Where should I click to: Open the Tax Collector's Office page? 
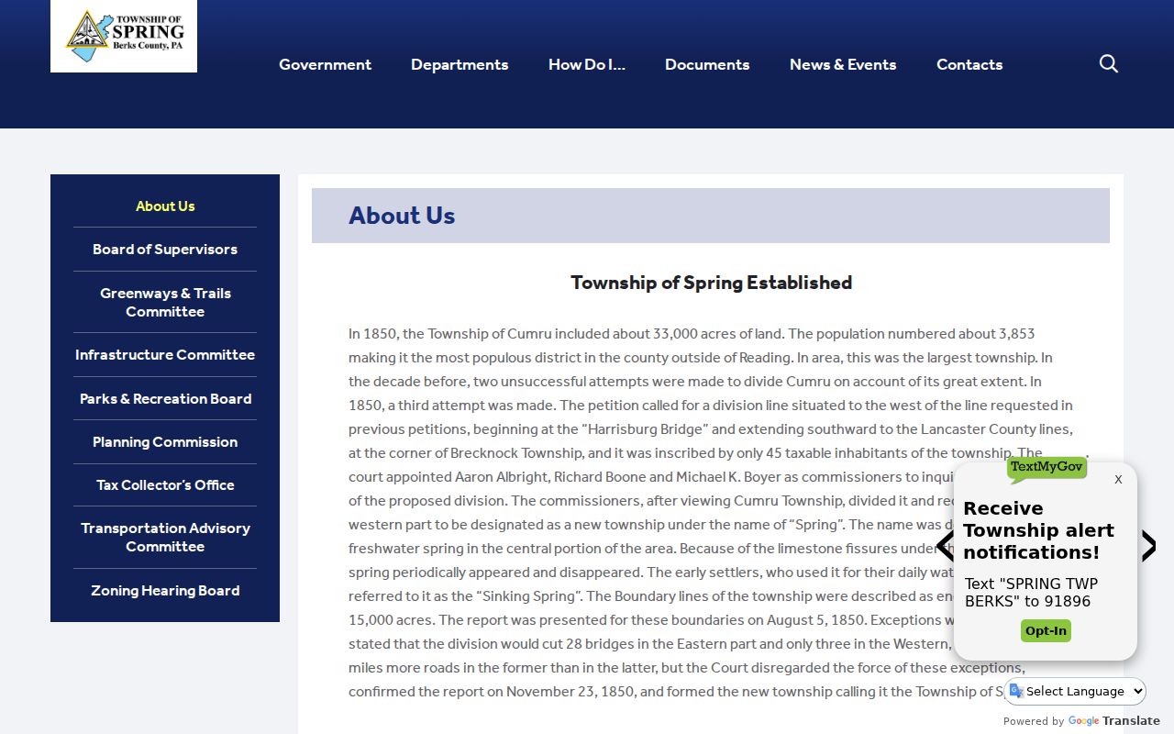[x=165, y=484]
